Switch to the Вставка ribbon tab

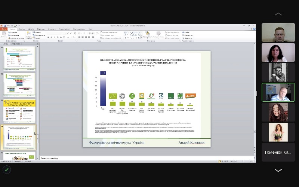click(22, 29)
